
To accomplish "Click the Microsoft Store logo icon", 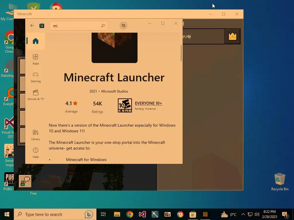I will tap(42, 25).
